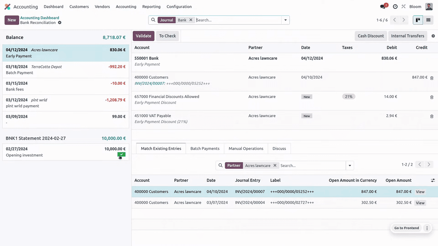Delete the VAT Payable line
438x246 pixels.
pyautogui.click(x=431, y=116)
